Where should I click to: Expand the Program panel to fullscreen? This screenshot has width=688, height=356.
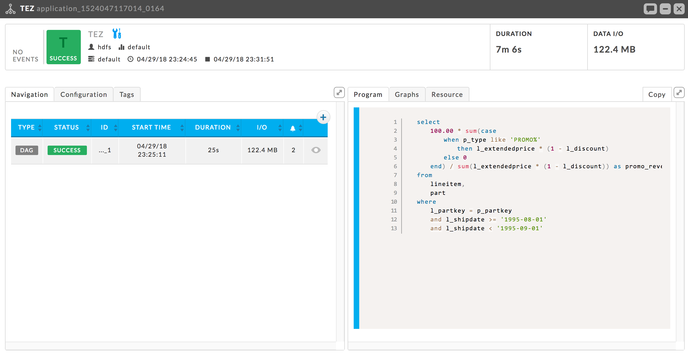pos(679,92)
